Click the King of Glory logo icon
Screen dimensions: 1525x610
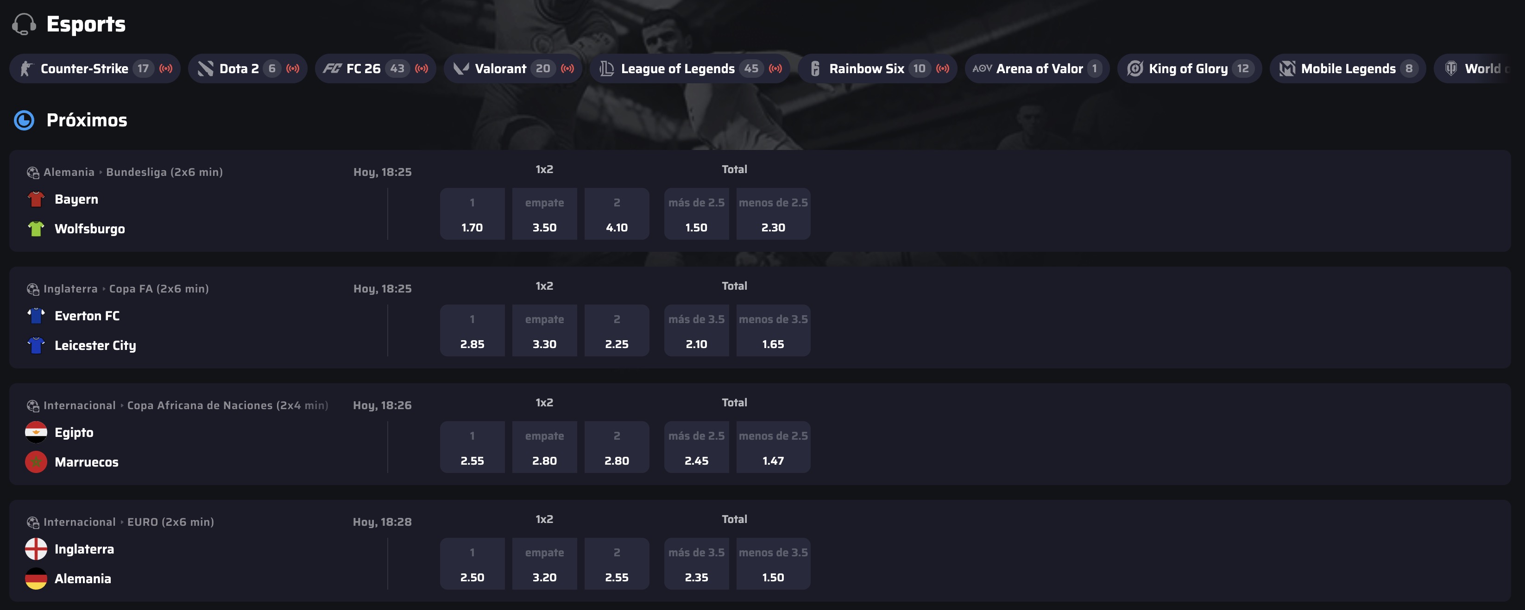(1135, 68)
